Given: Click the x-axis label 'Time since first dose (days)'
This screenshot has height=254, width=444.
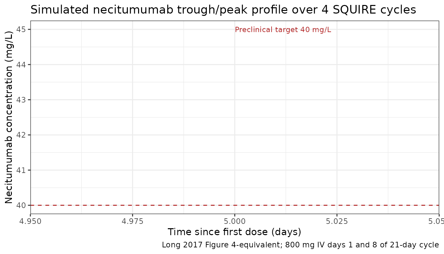Looking at the screenshot, I should click(234, 232).
